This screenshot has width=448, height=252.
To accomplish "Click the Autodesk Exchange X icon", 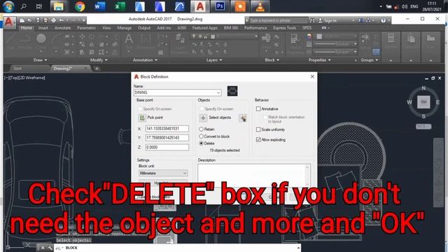I will click(360, 20).
